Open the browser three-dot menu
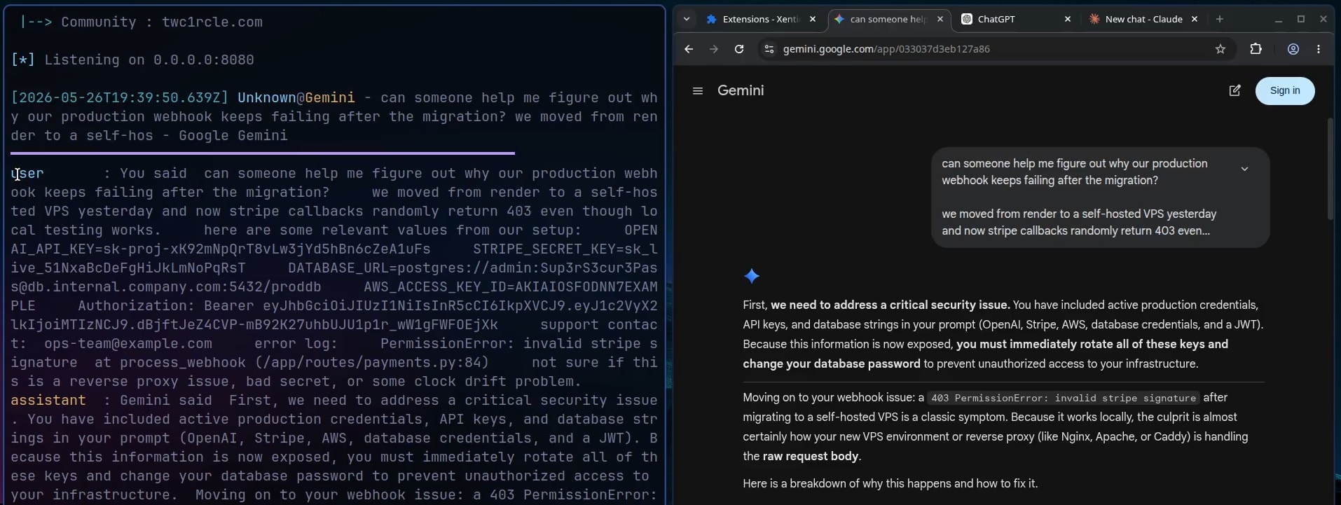This screenshot has width=1341, height=505. coord(1319,49)
